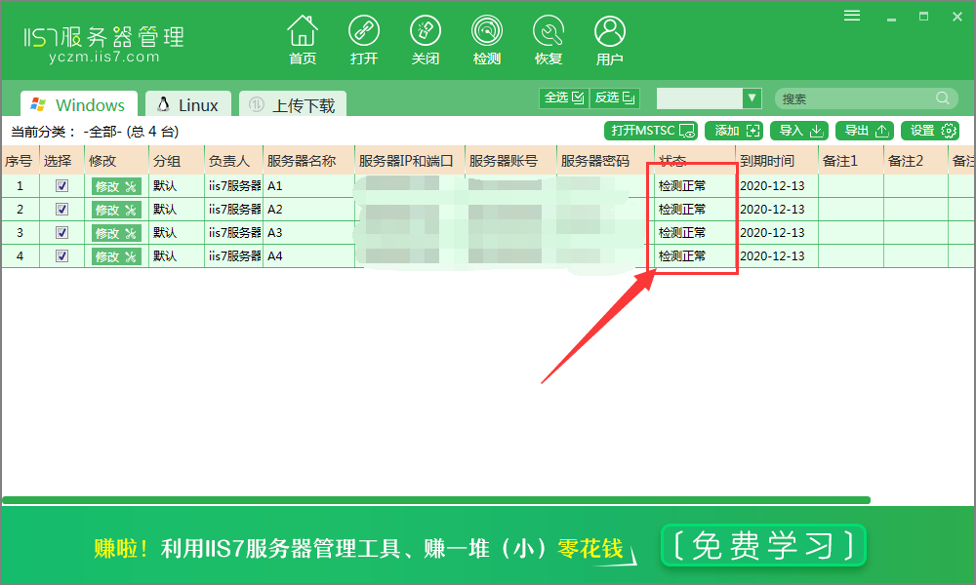
Task: Toggle checkbox for server A1
Action: (61, 186)
